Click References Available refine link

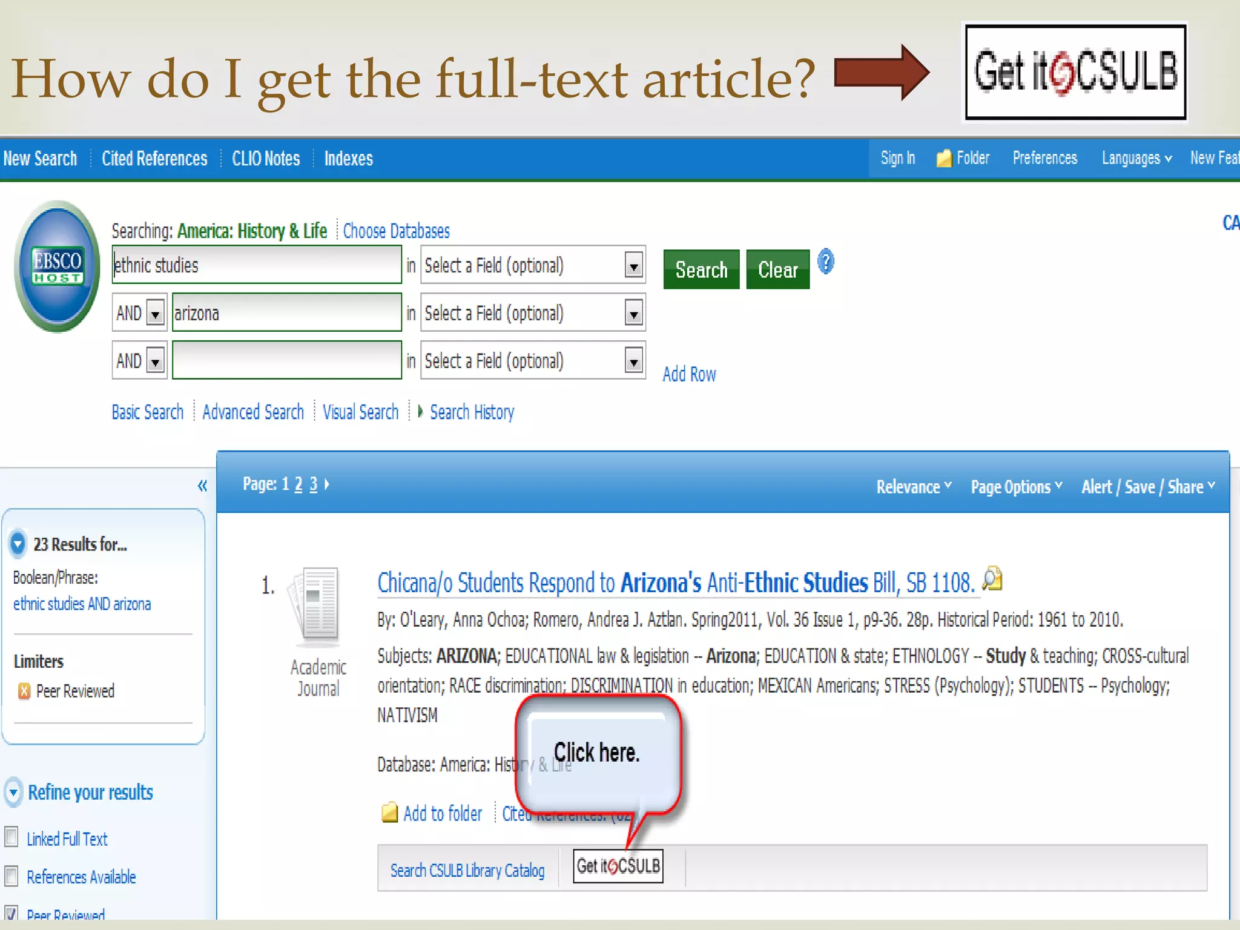81,877
